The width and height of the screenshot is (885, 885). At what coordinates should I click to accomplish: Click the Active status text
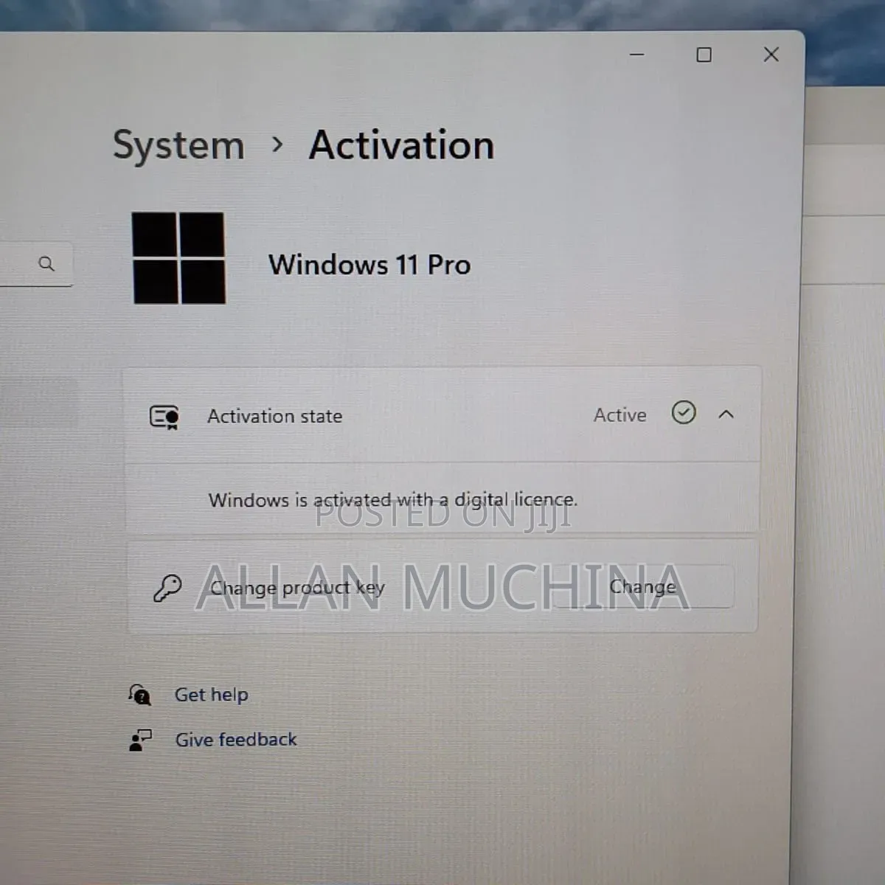tap(620, 415)
